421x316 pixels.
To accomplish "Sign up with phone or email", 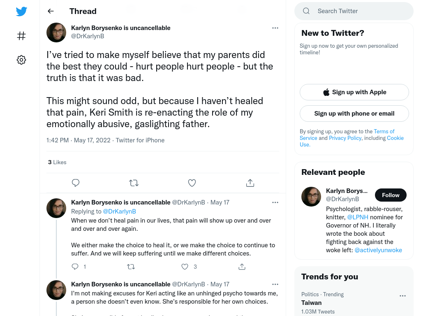I will 354,114.
